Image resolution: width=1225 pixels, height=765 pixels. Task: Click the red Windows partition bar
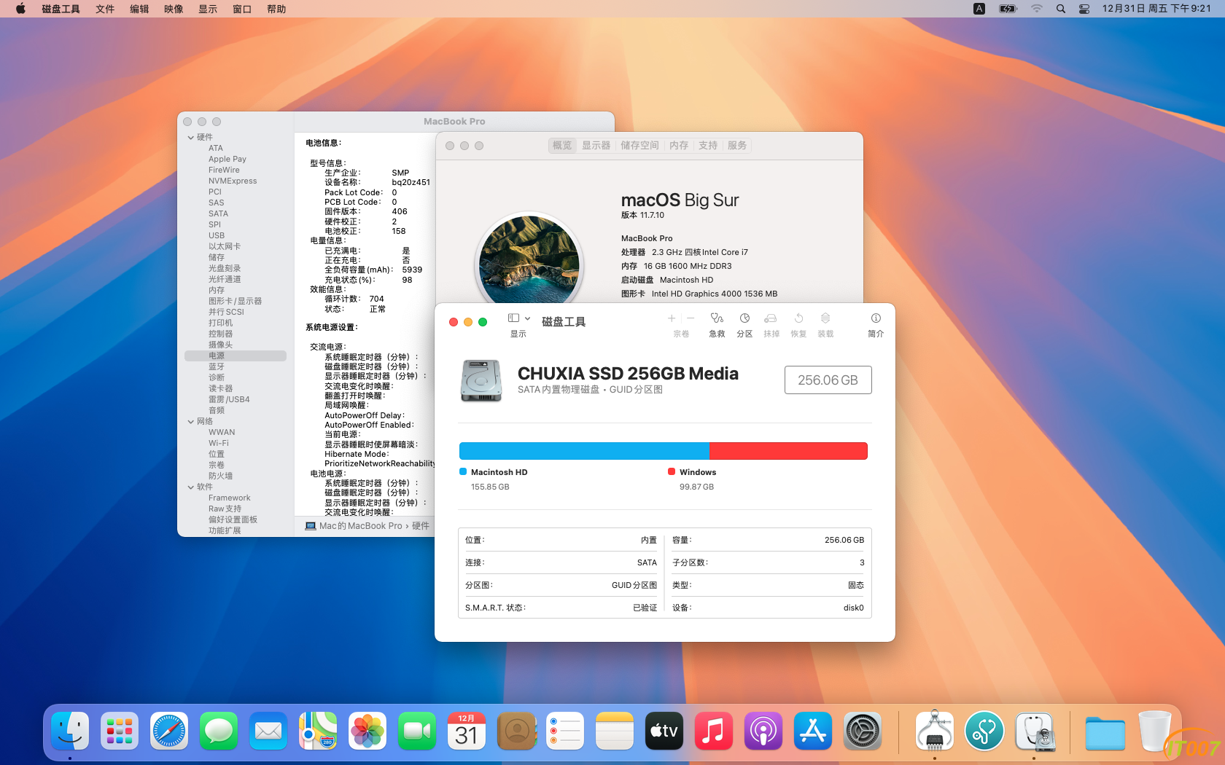coord(788,451)
